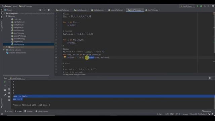Click the Python interpreter status bar widget
This screenshot has height=121, width=215.
point(198,114)
